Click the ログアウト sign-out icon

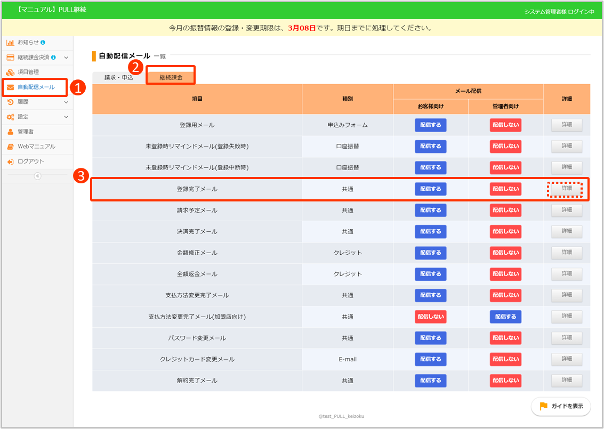click(x=10, y=161)
